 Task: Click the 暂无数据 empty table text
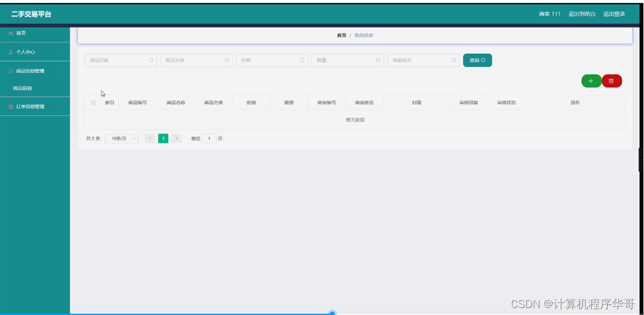click(x=355, y=120)
